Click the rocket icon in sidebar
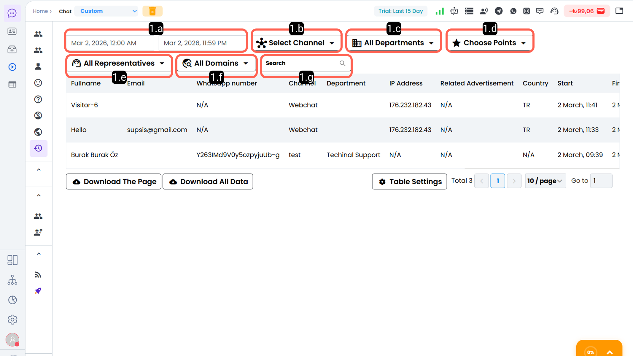The height and width of the screenshot is (356, 633). (x=38, y=291)
